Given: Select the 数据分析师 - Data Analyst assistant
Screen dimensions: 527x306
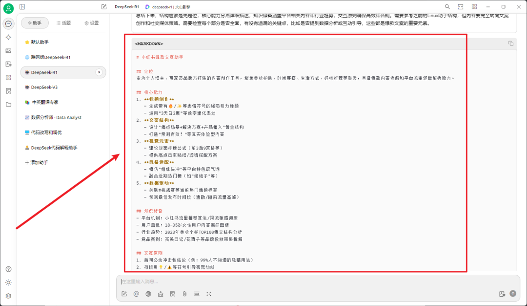Looking at the screenshot, I should (63, 117).
